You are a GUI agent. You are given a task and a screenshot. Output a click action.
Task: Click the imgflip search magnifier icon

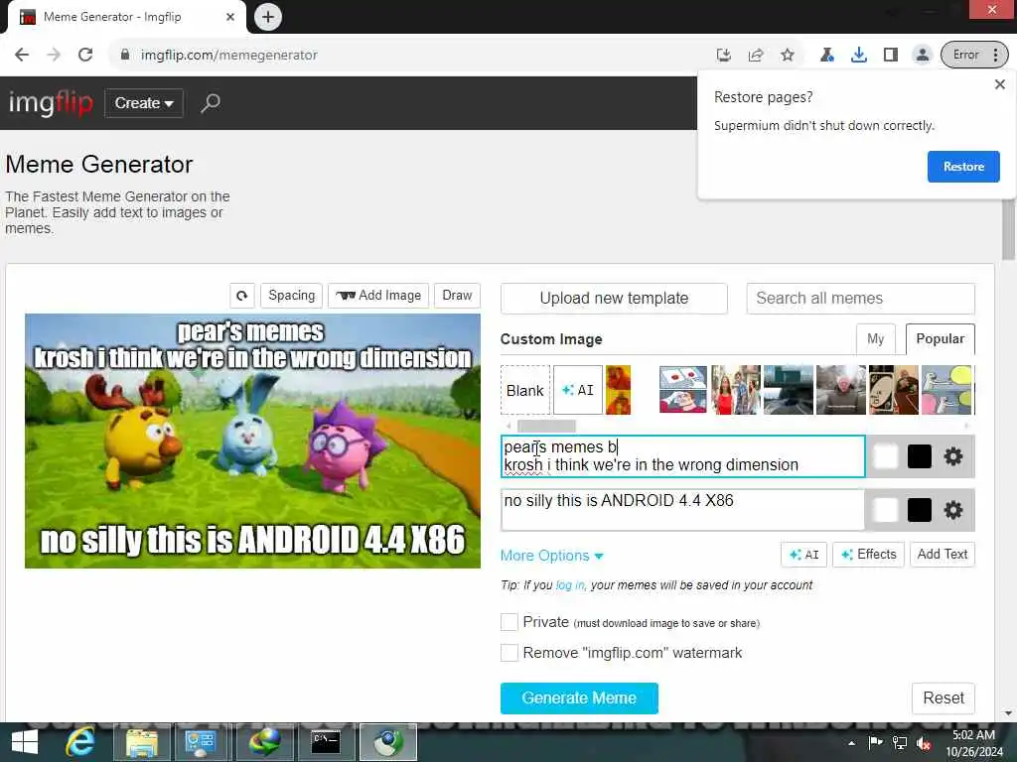211,103
